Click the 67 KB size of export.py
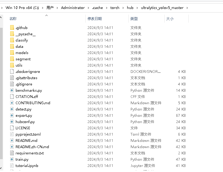The width and height of the screenshot is (223, 172). coord(181,115)
